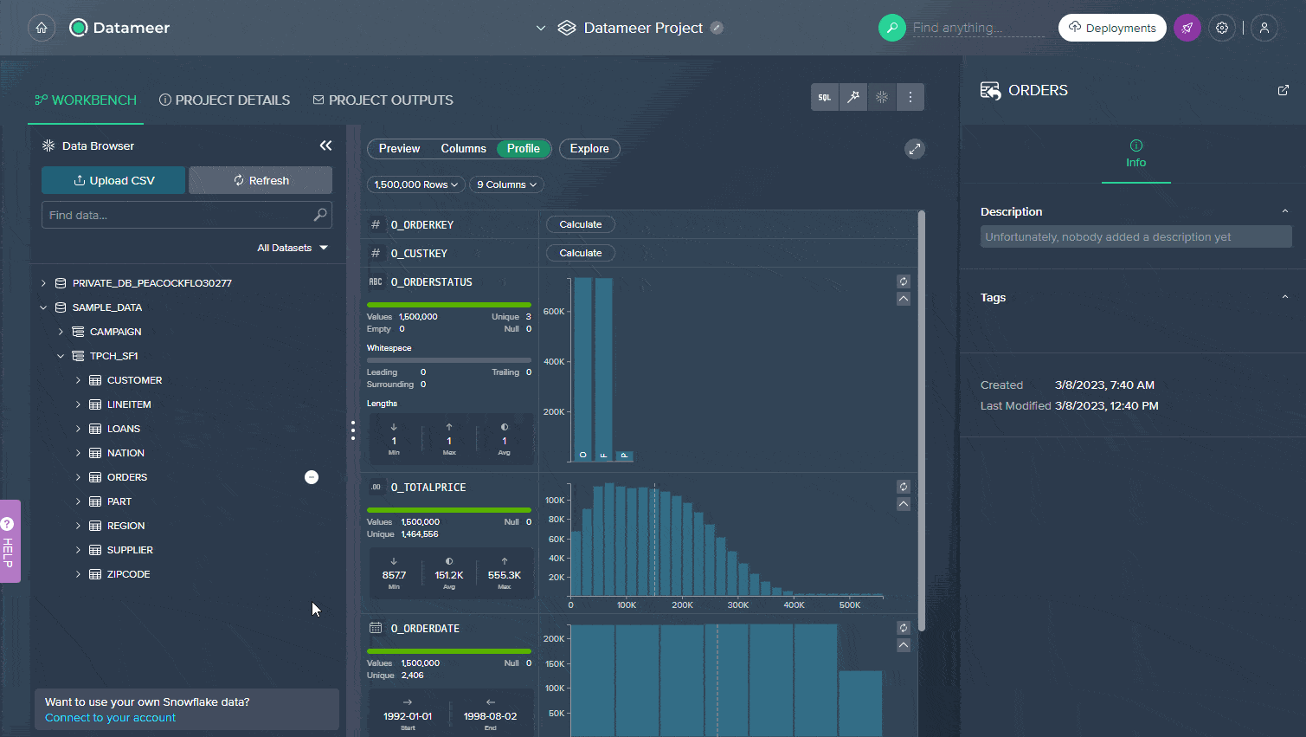
Task: Expand the CUSTOMER table node
Action: (78, 380)
